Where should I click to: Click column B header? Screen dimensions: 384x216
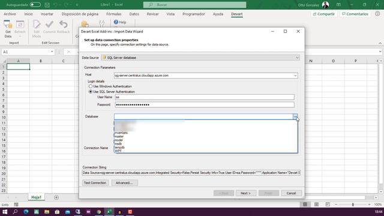coord(41,61)
